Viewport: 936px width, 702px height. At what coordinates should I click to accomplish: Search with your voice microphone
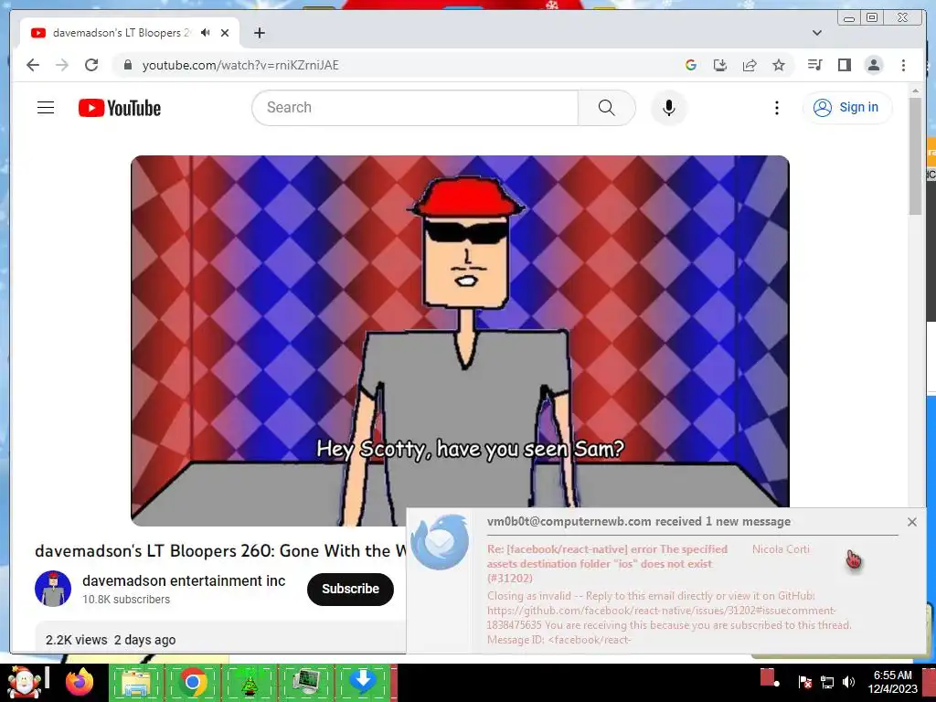pyautogui.click(x=668, y=108)
